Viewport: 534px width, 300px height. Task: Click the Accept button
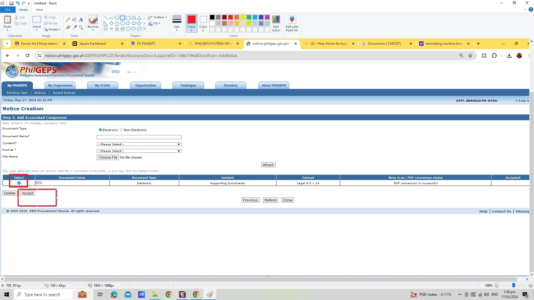coord(28,193)
